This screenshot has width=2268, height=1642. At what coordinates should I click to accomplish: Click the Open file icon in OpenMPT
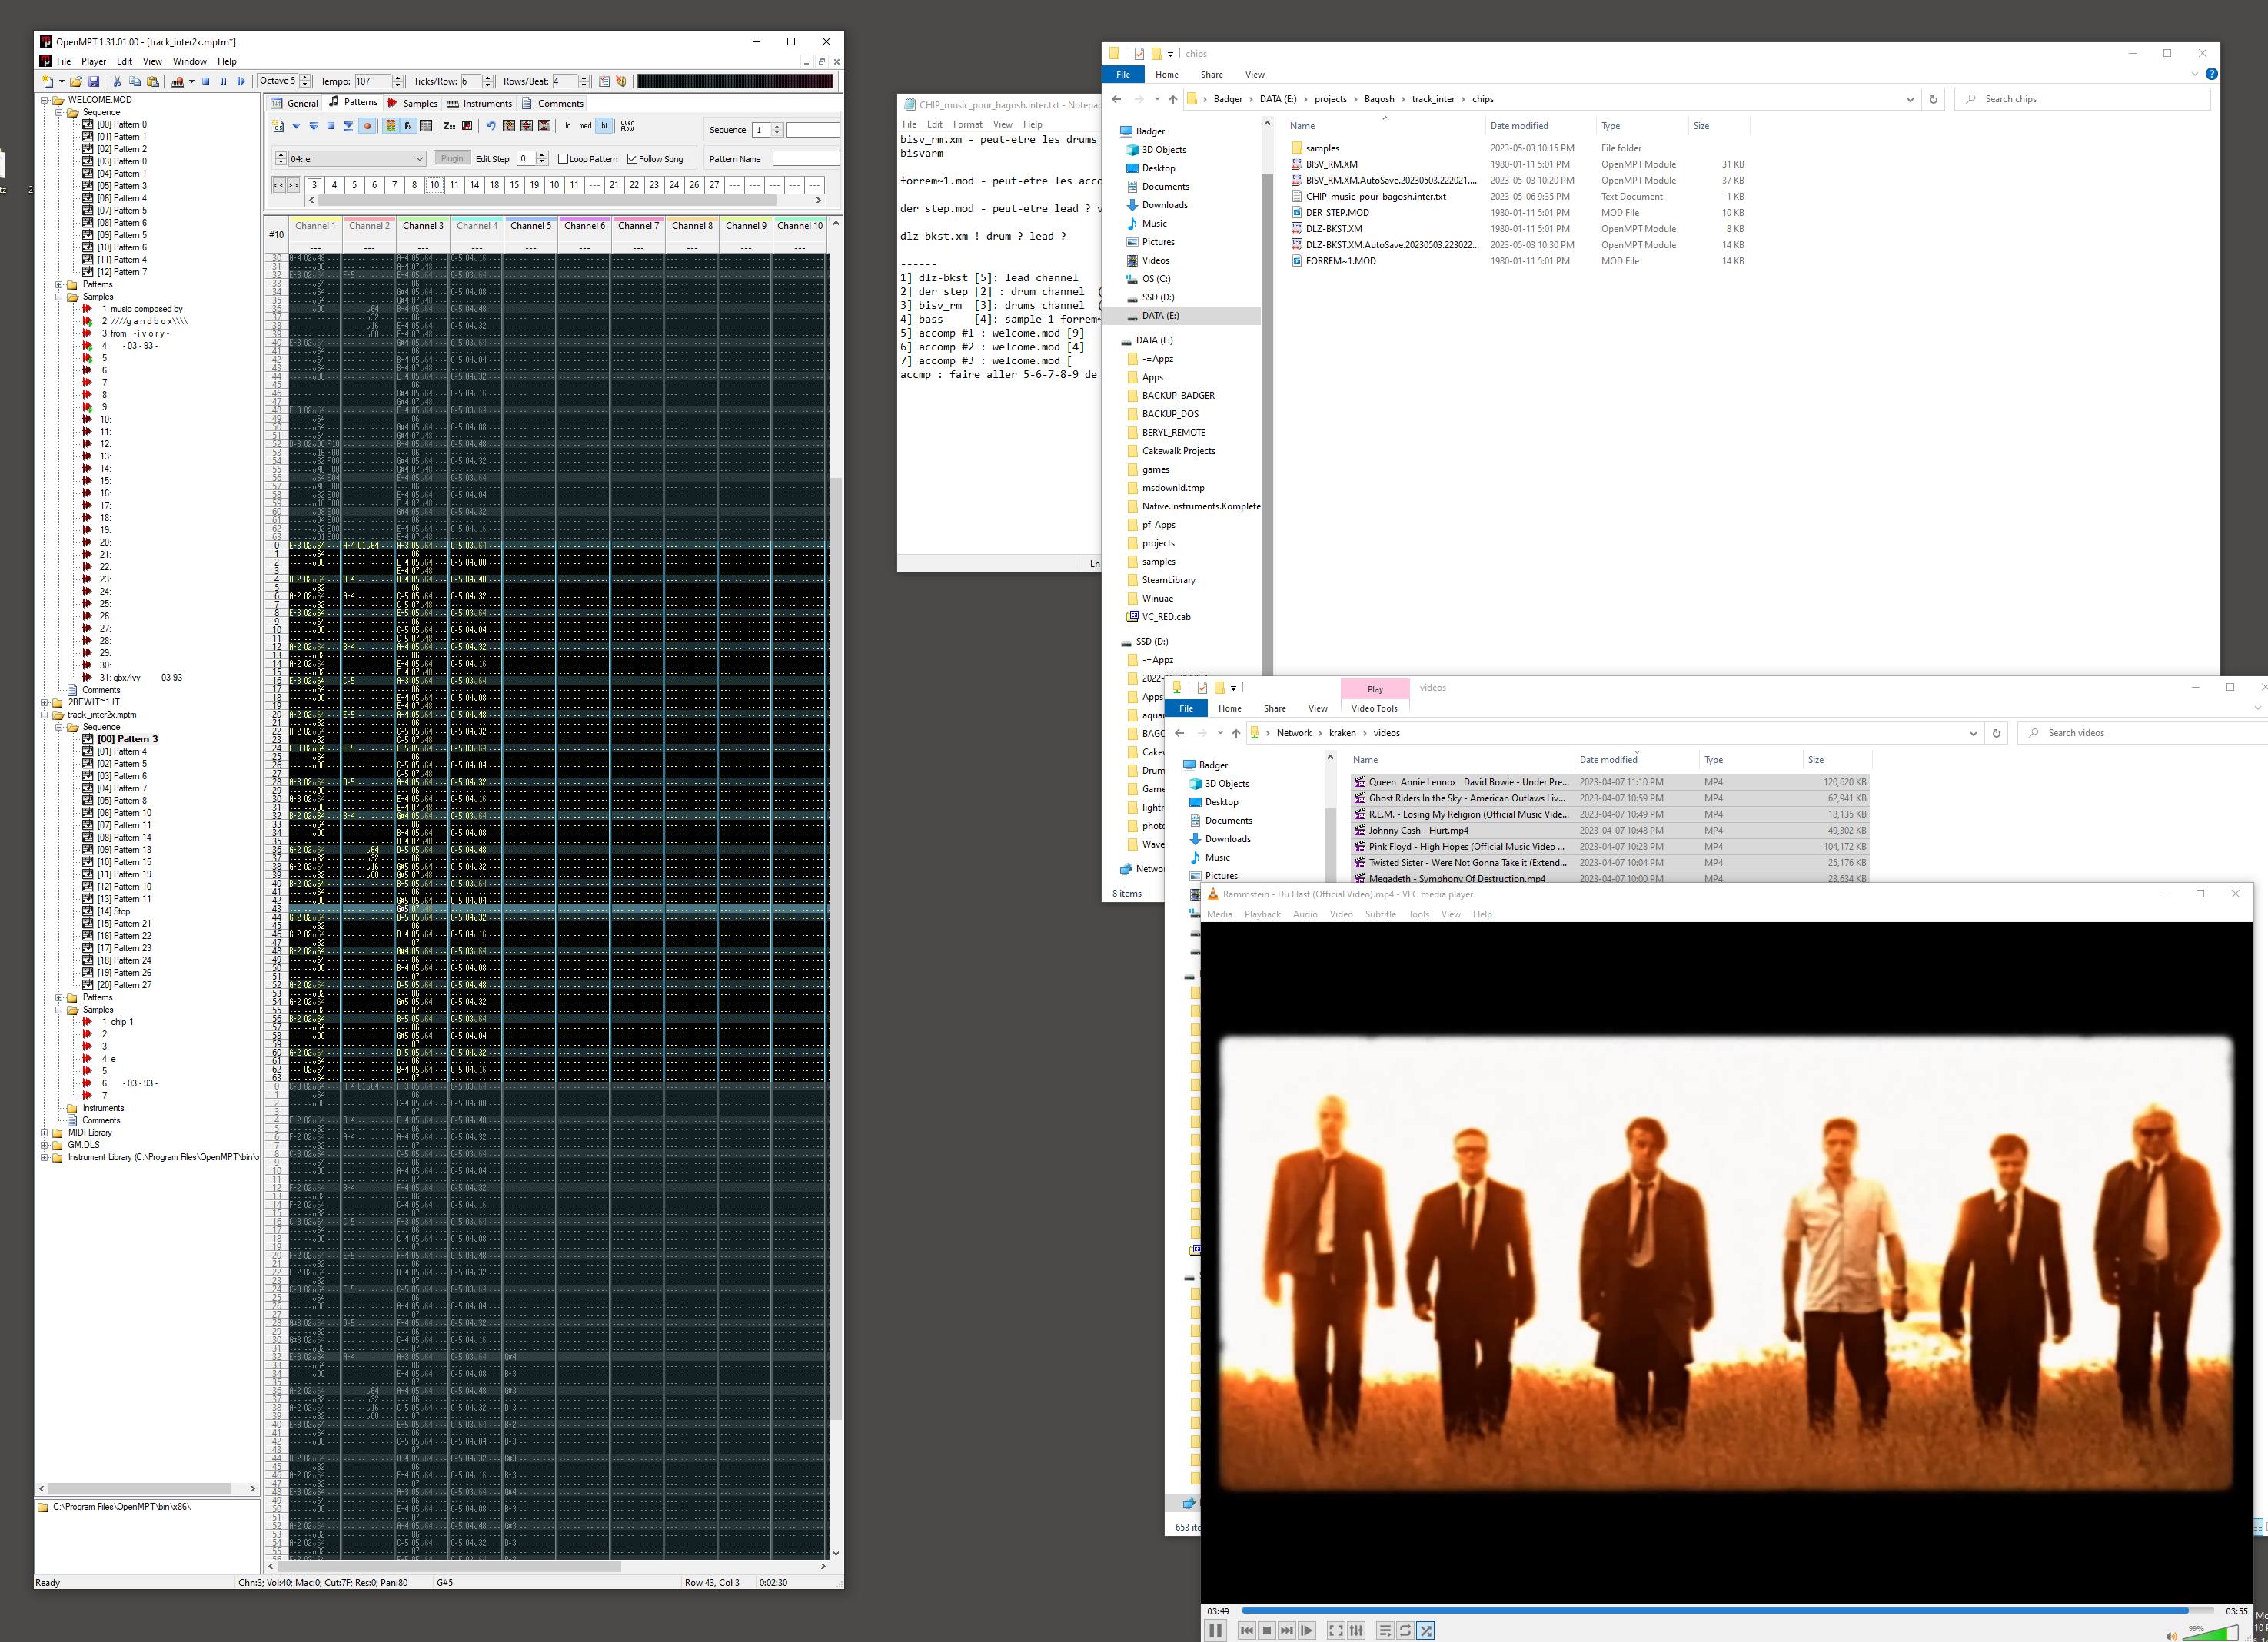coord(76,81)
